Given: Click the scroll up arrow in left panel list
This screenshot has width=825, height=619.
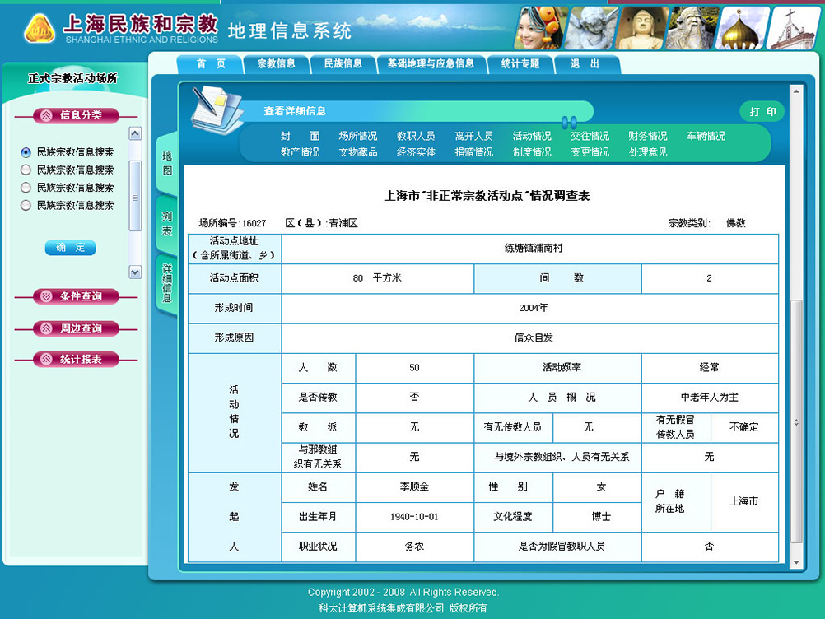Looking at the screenshot, I should click(x=136, y=133).
